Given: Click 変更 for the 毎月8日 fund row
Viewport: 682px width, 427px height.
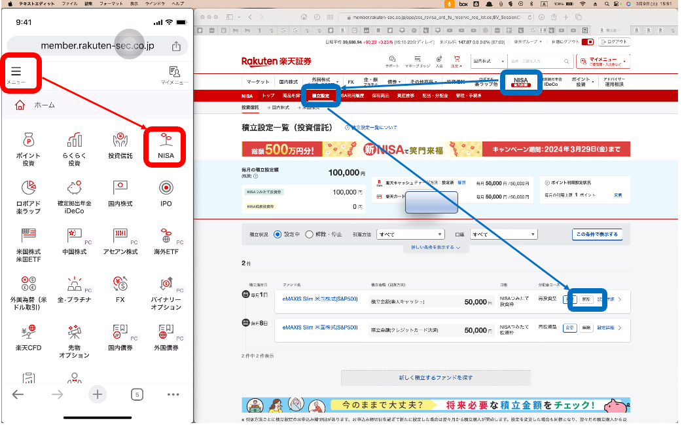Looking at the screenshot, I should tap(569, 327).
